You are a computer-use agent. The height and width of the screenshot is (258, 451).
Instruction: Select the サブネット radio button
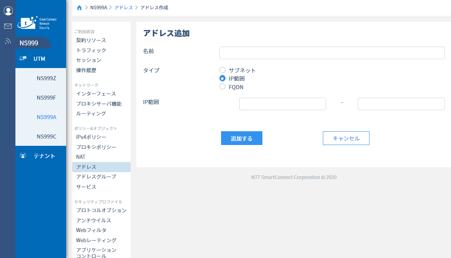click(222, 70)
